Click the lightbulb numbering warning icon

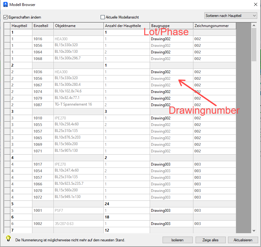point(6,240)
